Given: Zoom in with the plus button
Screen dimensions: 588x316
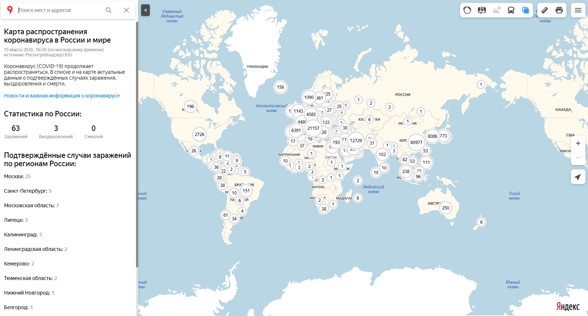Looking at the screenshot, I should point(578,143).
